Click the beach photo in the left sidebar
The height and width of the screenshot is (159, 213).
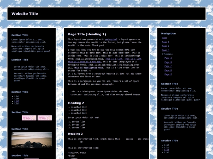point(32,140)
